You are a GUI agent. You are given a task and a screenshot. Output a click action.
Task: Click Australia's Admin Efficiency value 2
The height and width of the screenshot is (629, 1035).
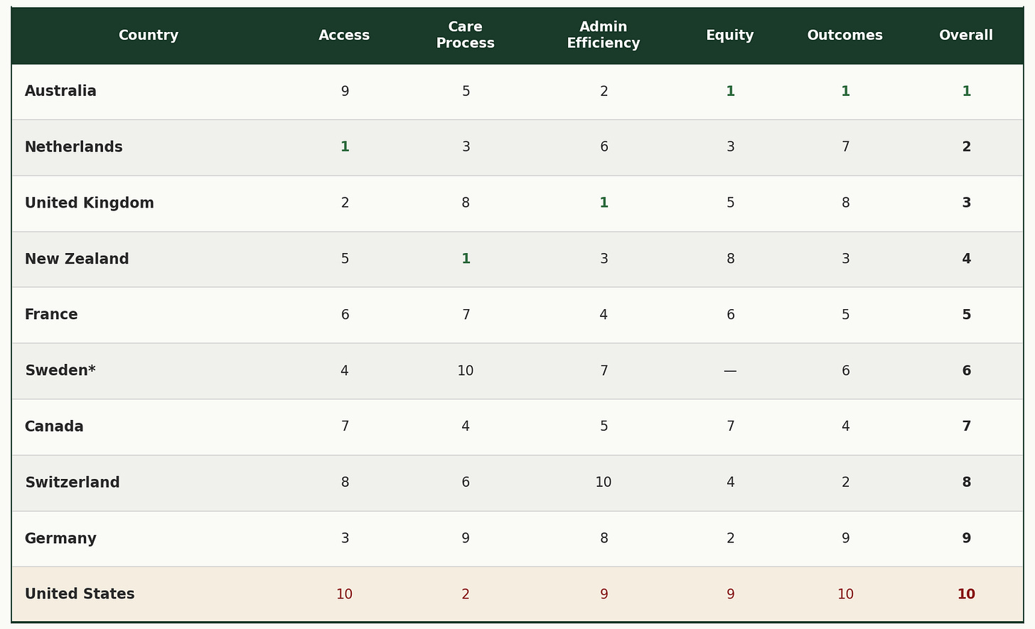click(604, 91)
